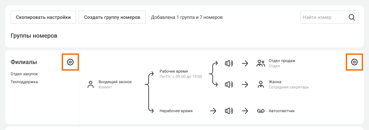Select Техподдержка in Филиалы group
This screenshot has height=130, width=369.
[x=24, y=82]
